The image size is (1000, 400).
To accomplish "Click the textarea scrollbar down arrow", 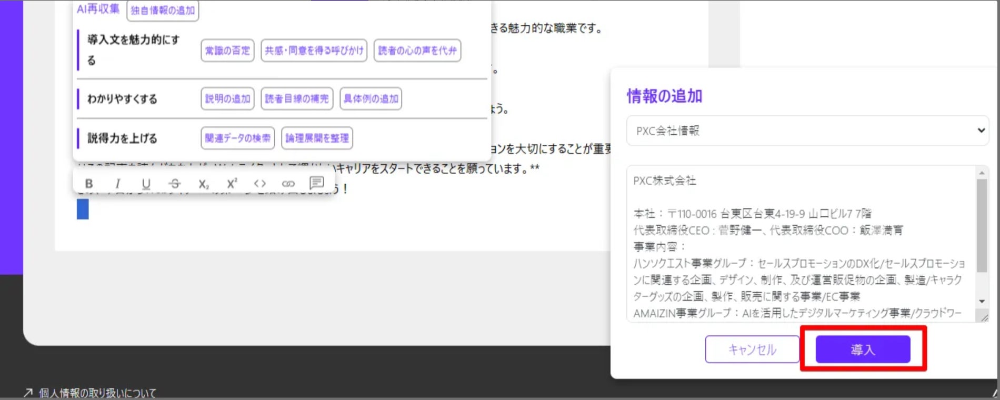I will coord(982,302).
